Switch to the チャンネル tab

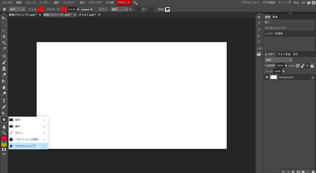pyautogui.click(x=284, y=54)
